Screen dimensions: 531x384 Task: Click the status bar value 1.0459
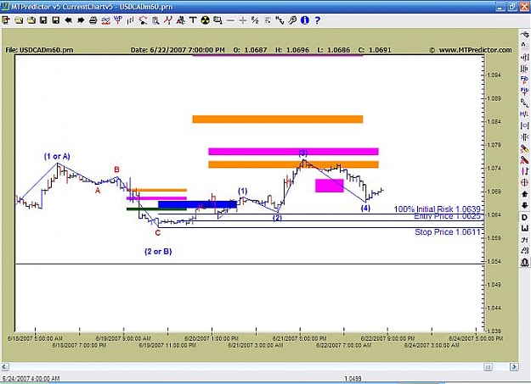tap(353, 379)
